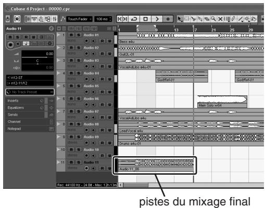Image resolution: width=265 pixels, height=208 pixels.
Task: Enable Read automation R in the Inspector
Action: click(x=26, y=37)
